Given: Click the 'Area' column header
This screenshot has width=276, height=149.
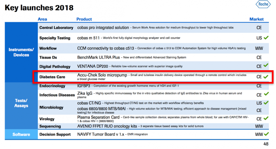Looking at the screenshot, I should (x=42, y=19).
